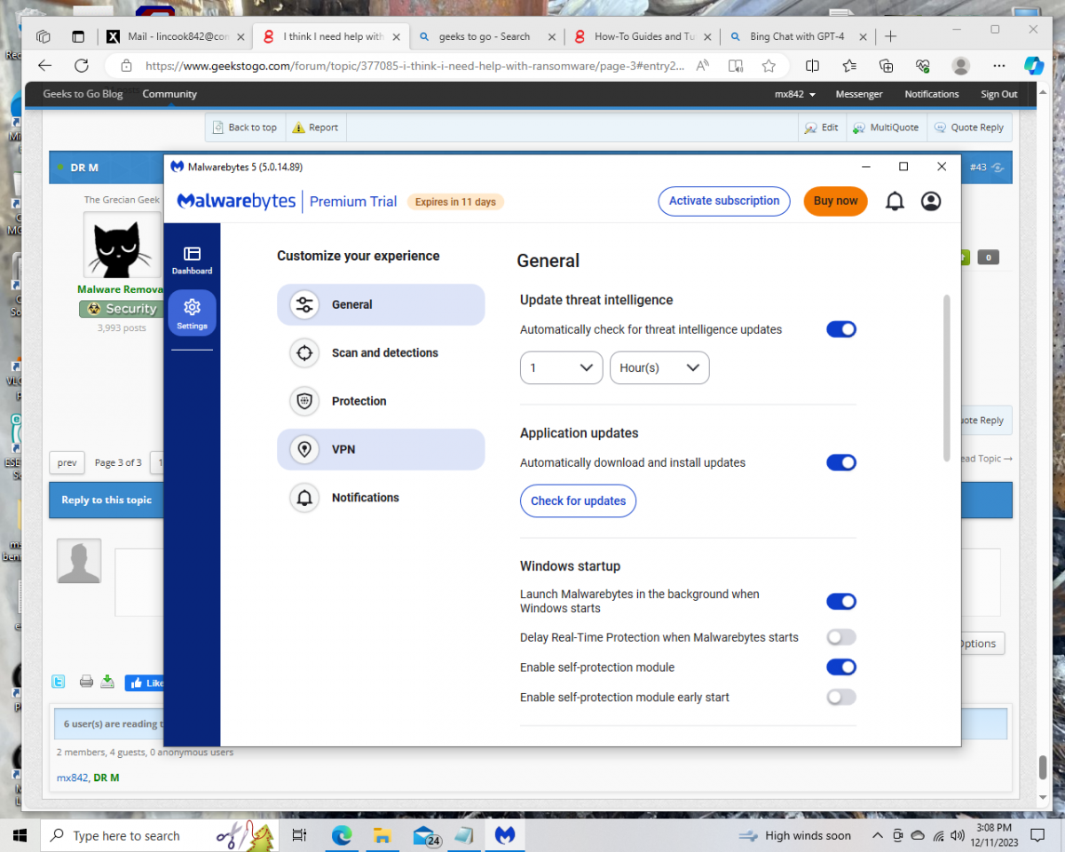Click the Edge read aloud icon

click(x=703, y=66)
